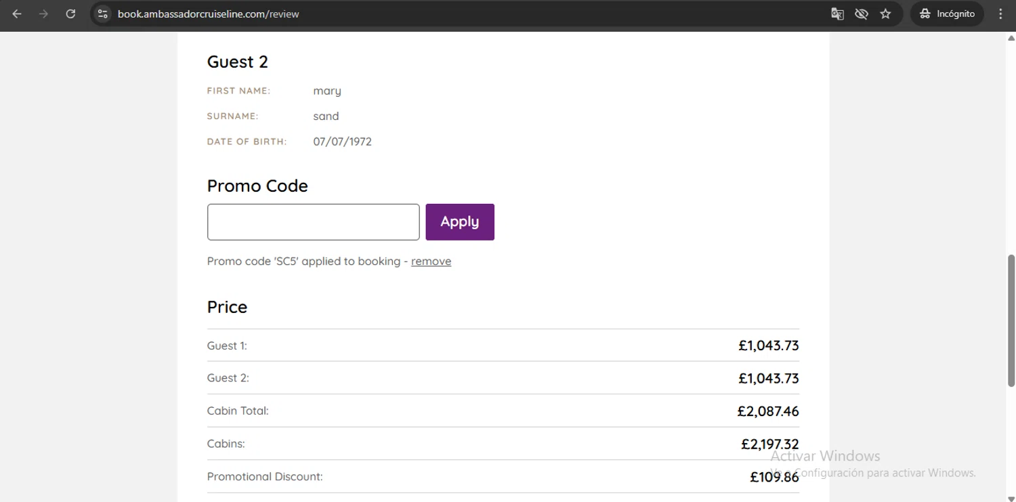
Task: Apply the promo code
Action: 460,222
